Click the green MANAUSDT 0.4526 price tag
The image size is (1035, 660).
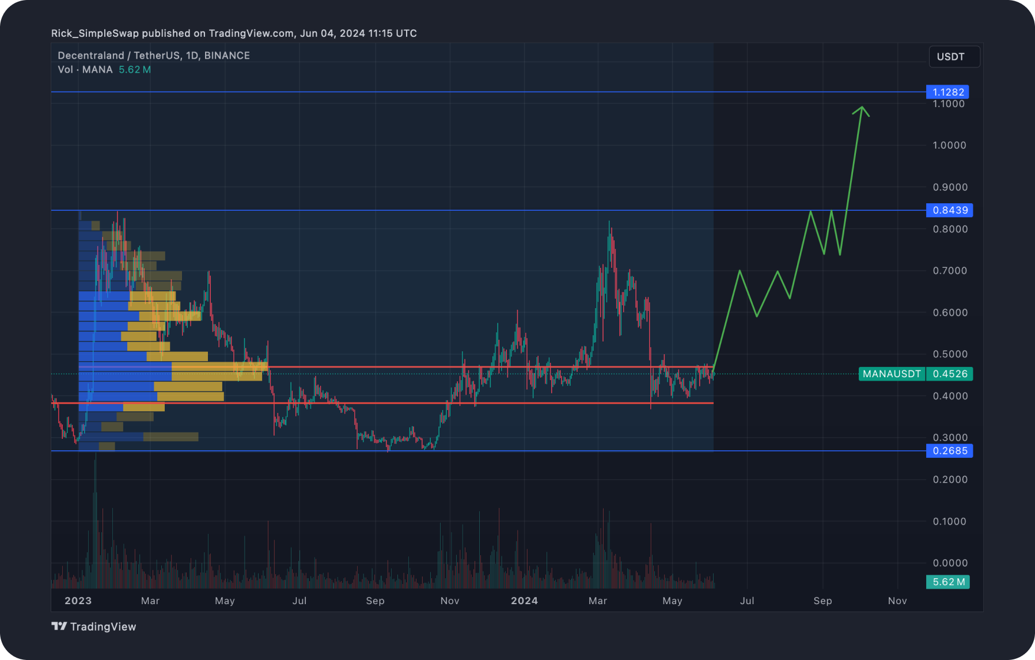coord(915,374)
